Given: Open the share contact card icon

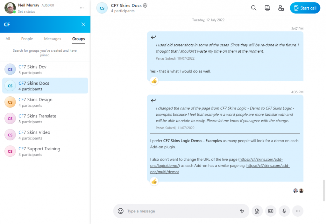Looking at the screenshot, I should click(271, 211).
